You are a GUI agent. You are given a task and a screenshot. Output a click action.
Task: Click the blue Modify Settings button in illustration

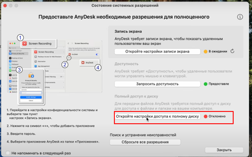pyautogui.click(x=31, y=97)
